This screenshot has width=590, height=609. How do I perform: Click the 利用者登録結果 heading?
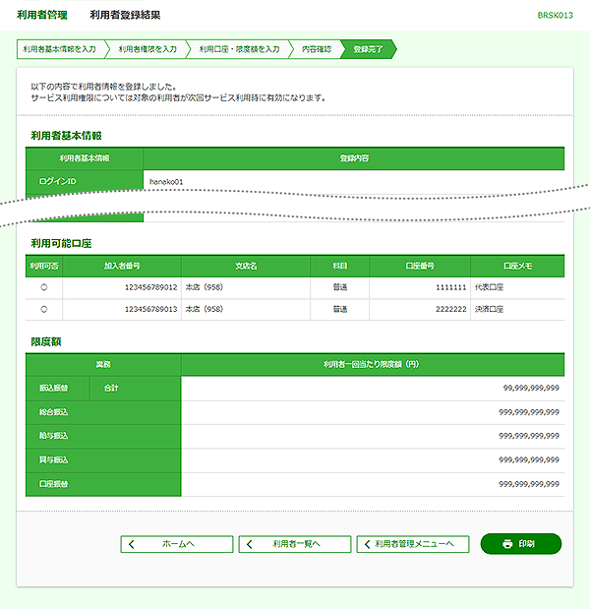pyautogui.click(x=125, y=15)
